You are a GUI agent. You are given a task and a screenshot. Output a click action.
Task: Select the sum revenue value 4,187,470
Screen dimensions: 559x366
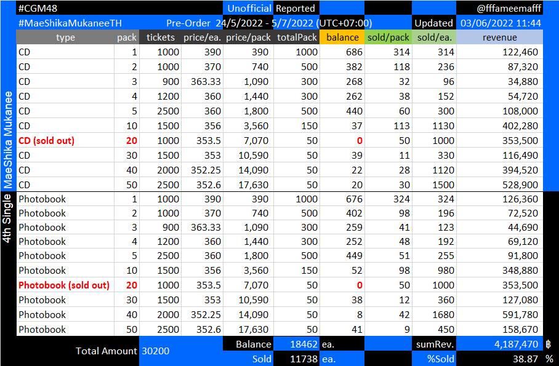tap(499, 344)
